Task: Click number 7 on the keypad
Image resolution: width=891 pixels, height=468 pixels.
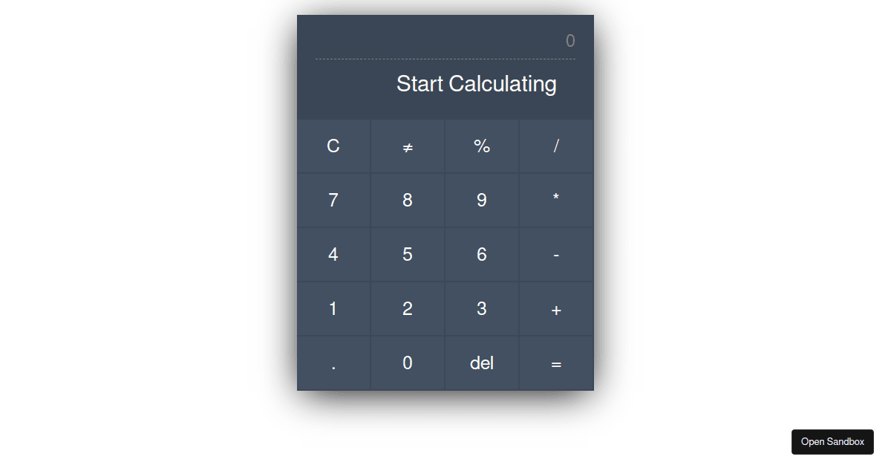Action: tap(333, 201)
